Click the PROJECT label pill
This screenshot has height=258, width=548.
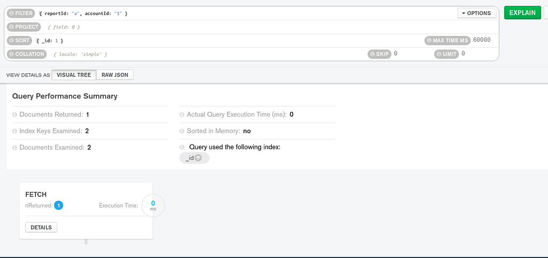pos(24,27)
